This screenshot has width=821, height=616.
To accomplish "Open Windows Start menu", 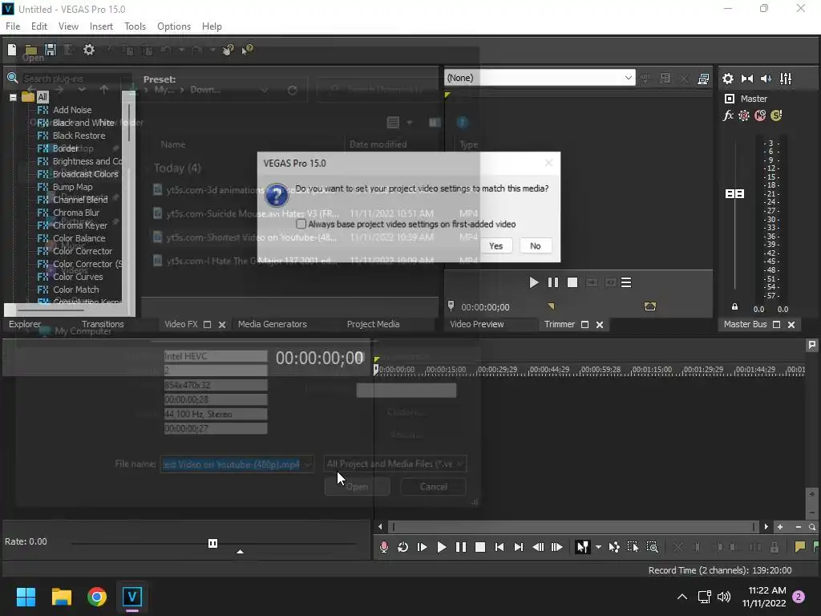I will [x=26, y=597].
